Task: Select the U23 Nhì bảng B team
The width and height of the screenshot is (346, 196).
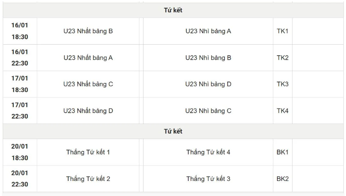Action: click(x=208, y=57)
